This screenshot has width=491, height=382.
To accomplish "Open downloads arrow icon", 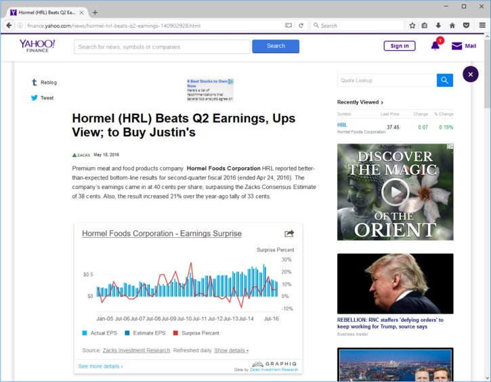I will tap(438, 26).
